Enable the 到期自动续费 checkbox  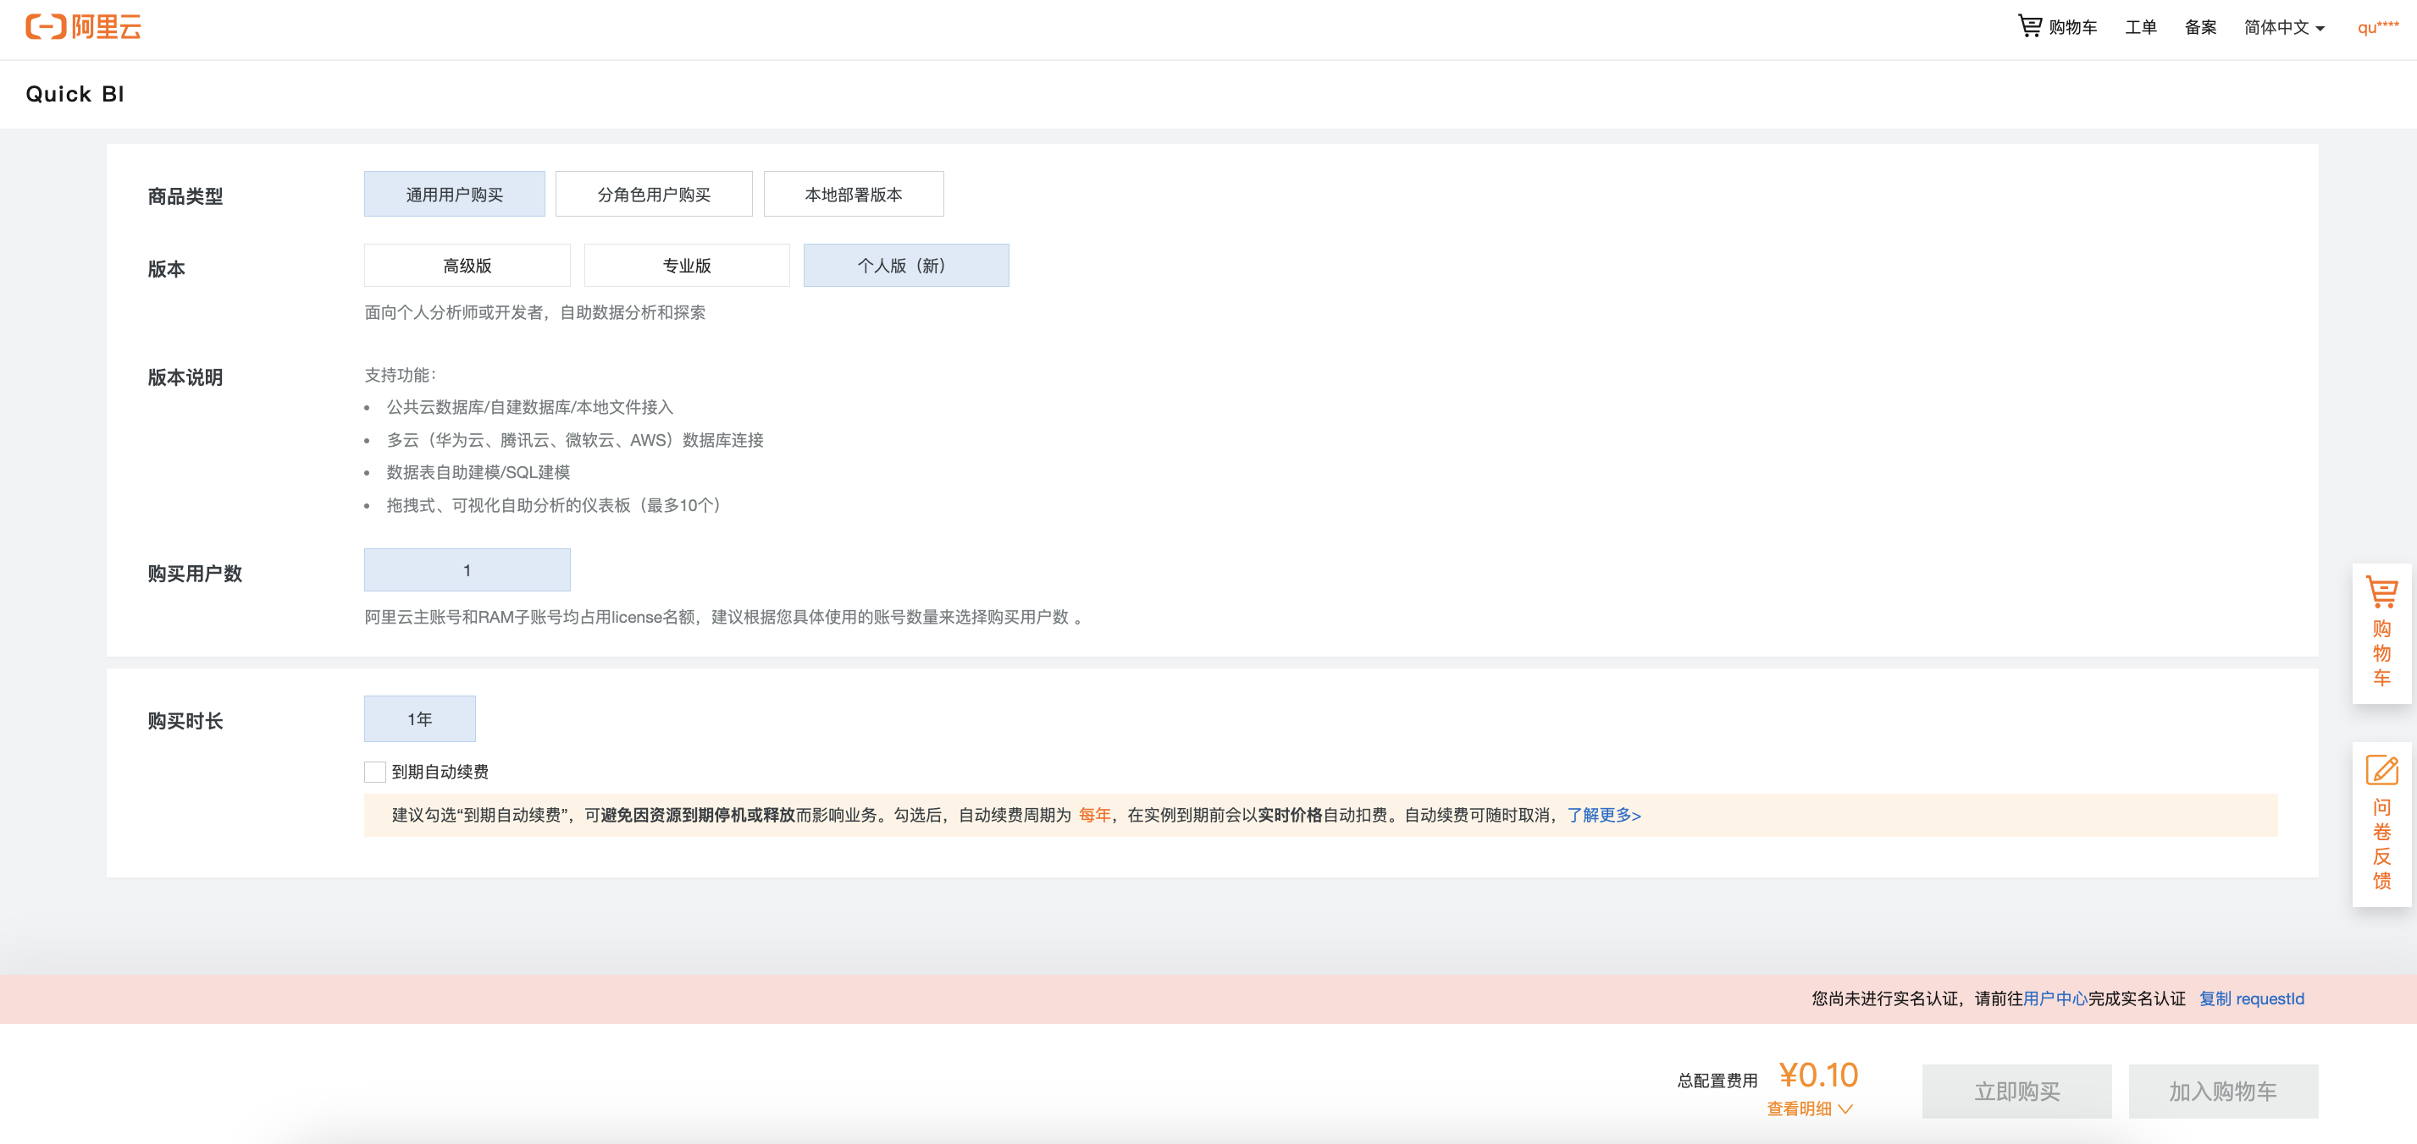374,772
